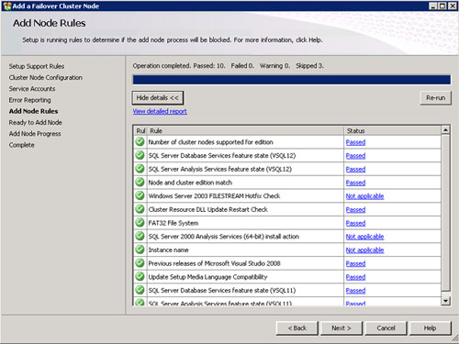Open Passed link for Update Setup Media Language
The image size is (459, 344).
[355, 277]
